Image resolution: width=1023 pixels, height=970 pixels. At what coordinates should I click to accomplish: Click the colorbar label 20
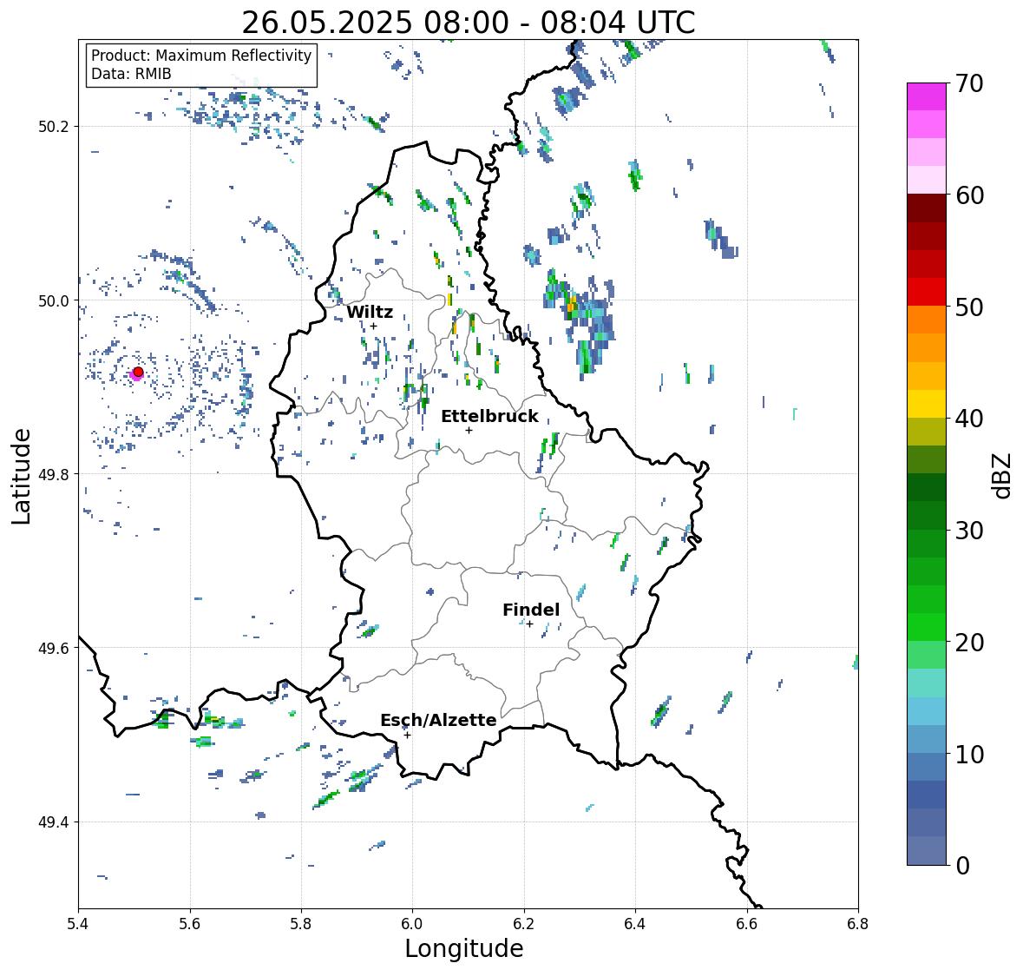pyautogui.click(x=969, y=643)
